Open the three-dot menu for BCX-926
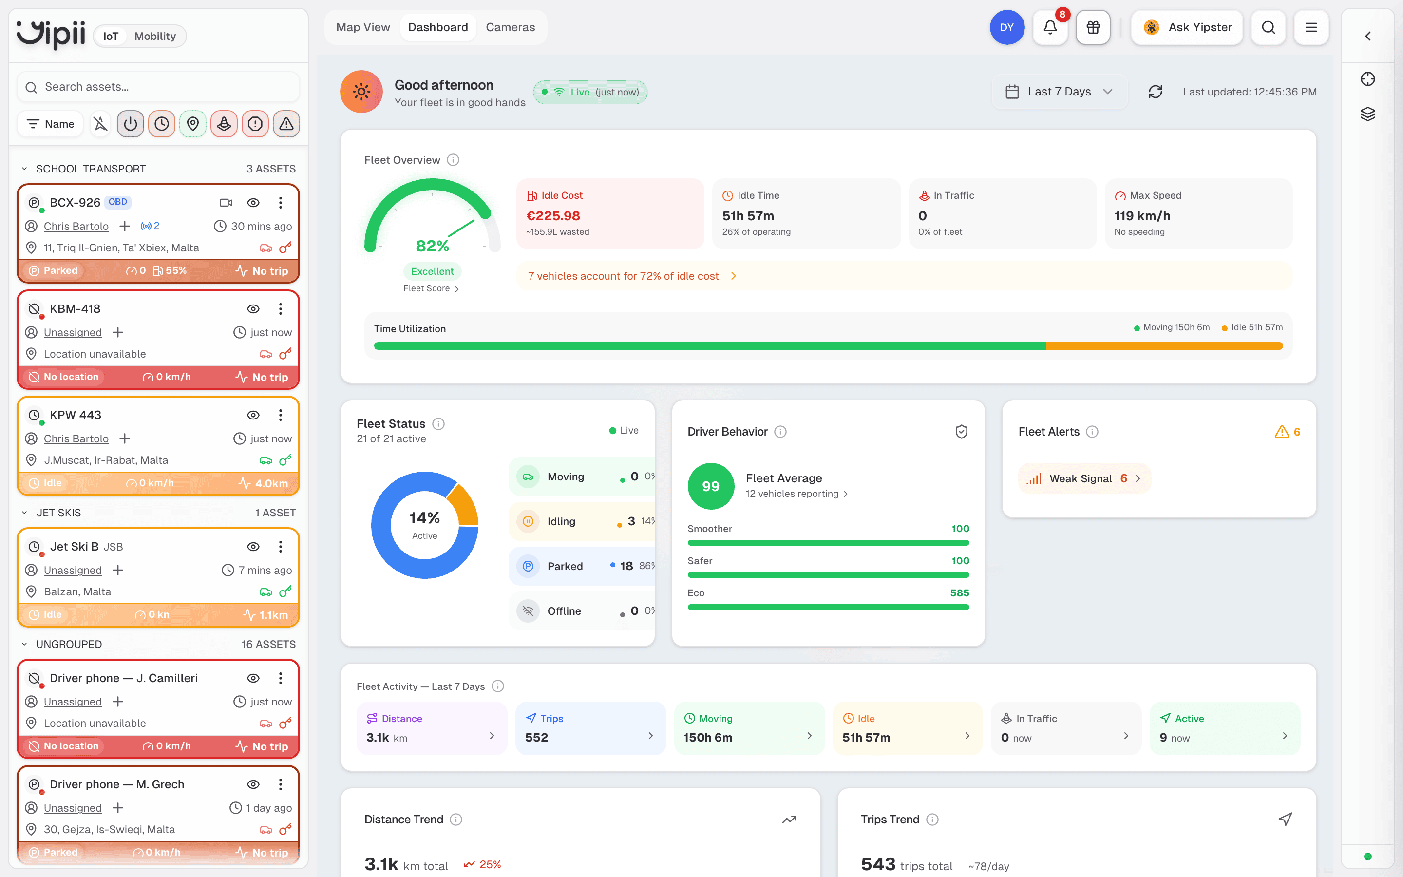Image resolution: width=1403 pixels, height=877 pixels. tap(281, 202)
